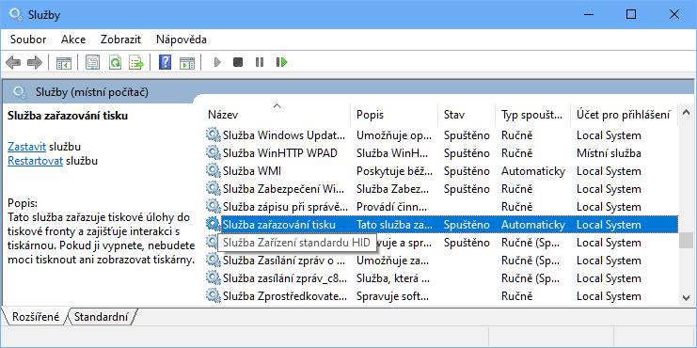Click the Umožňuje op... description cell
Screen dimensions: 697x348
coord(393,135)
